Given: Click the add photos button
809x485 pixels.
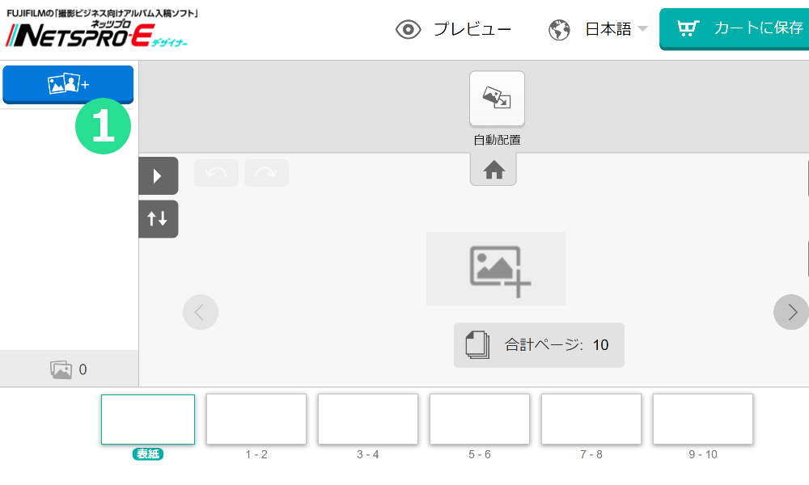Looking at the screenshot, I should [x=68, y=83].
